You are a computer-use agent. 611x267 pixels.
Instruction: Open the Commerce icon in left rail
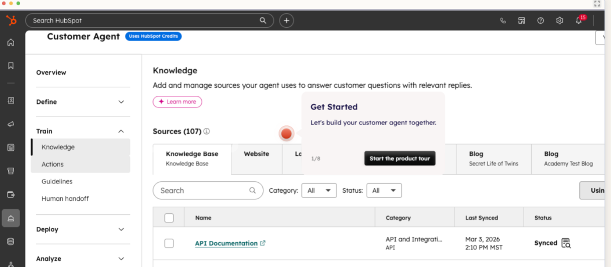(11, 171)
